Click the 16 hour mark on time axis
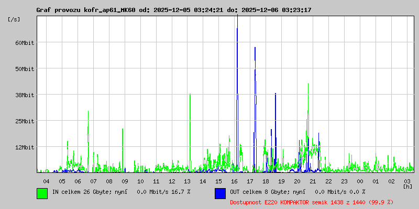The width and height of the screenshot is (419, 209). pos(234,181)
